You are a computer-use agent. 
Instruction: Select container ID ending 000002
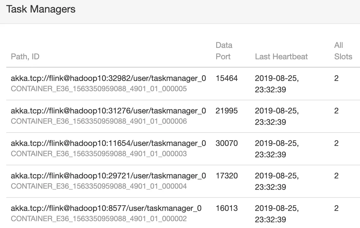pos(99,219)
